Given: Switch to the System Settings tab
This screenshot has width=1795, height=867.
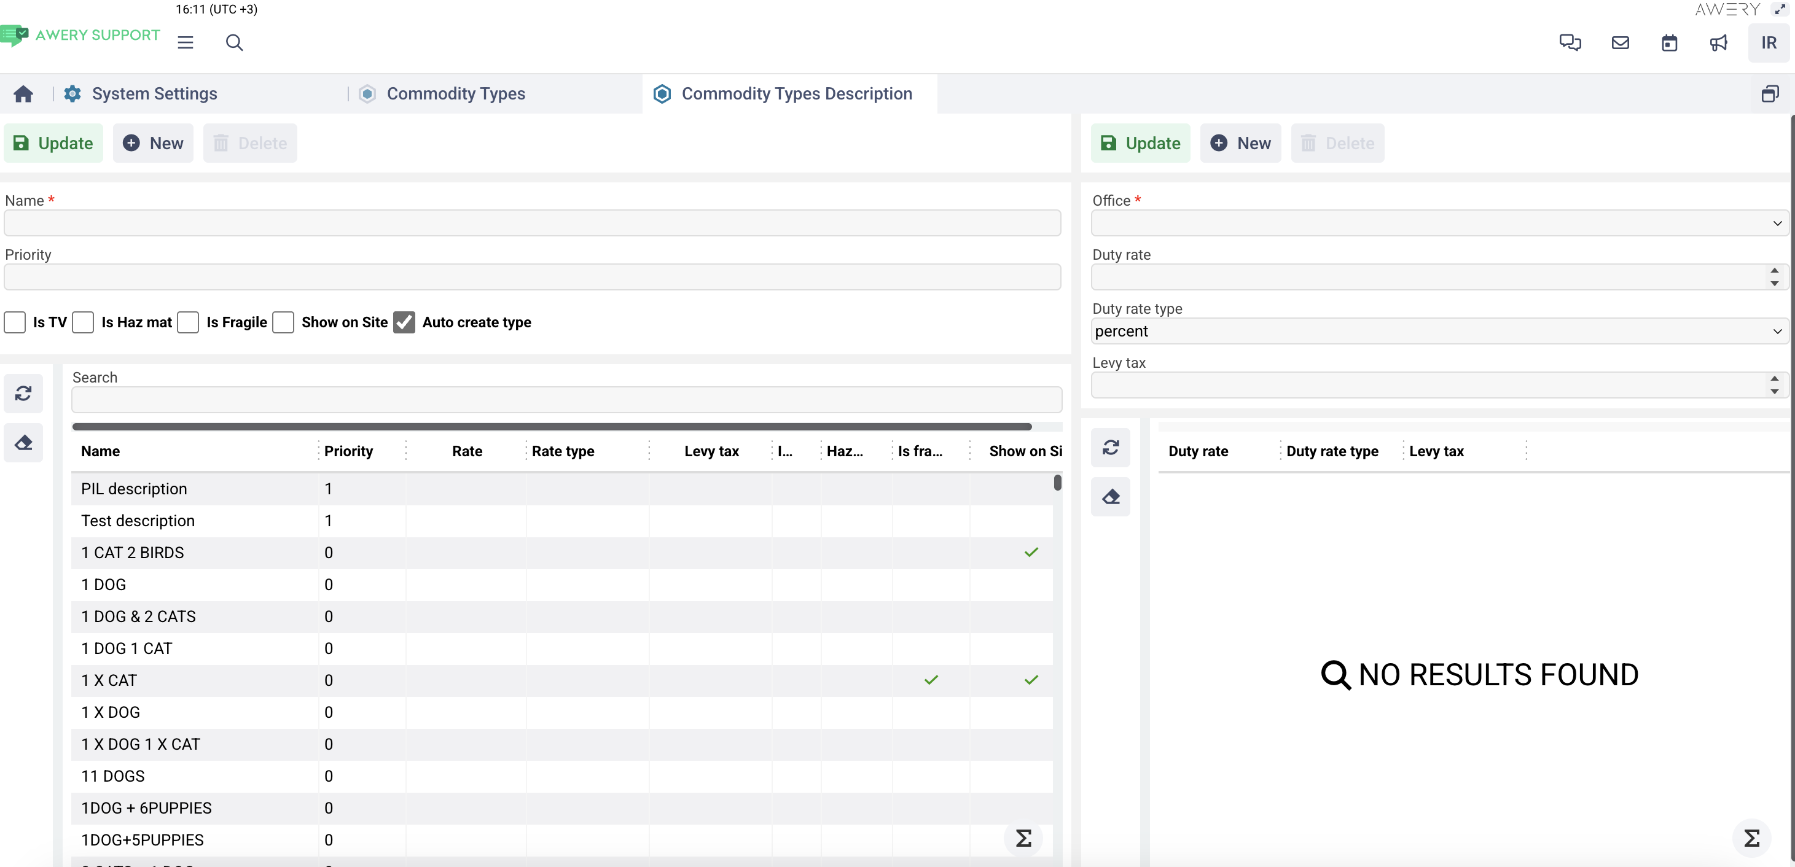Looking at the screenshot, I should (154, 94).
